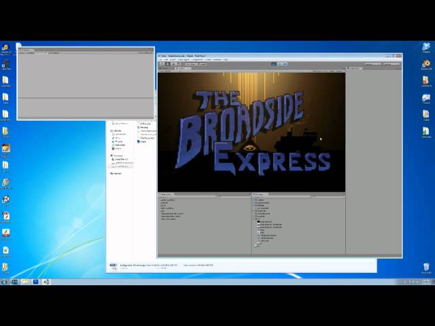Screen dimensions: 435x326
Task: Click the Play button in Unity
Action: [x=274, y=64]
